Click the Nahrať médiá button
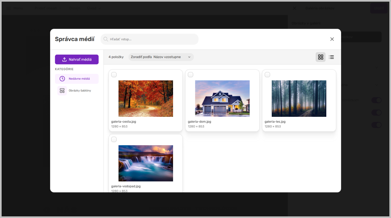This screenshot has width=391, height=218. (77, 60)
